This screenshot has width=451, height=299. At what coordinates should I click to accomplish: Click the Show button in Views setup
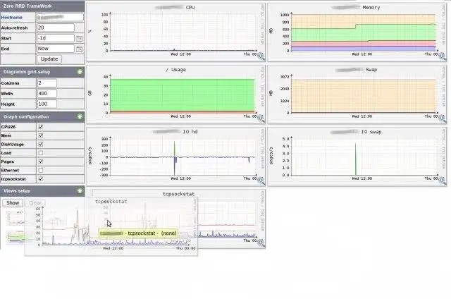click(13, 203)
